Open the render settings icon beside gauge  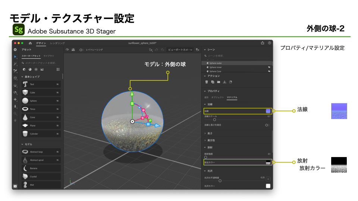[73, 50]
